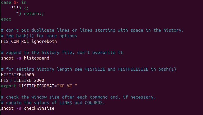Click 'return;;' in the case block
The height and width of the screenshot is (115, 203).
coord(34,14)
